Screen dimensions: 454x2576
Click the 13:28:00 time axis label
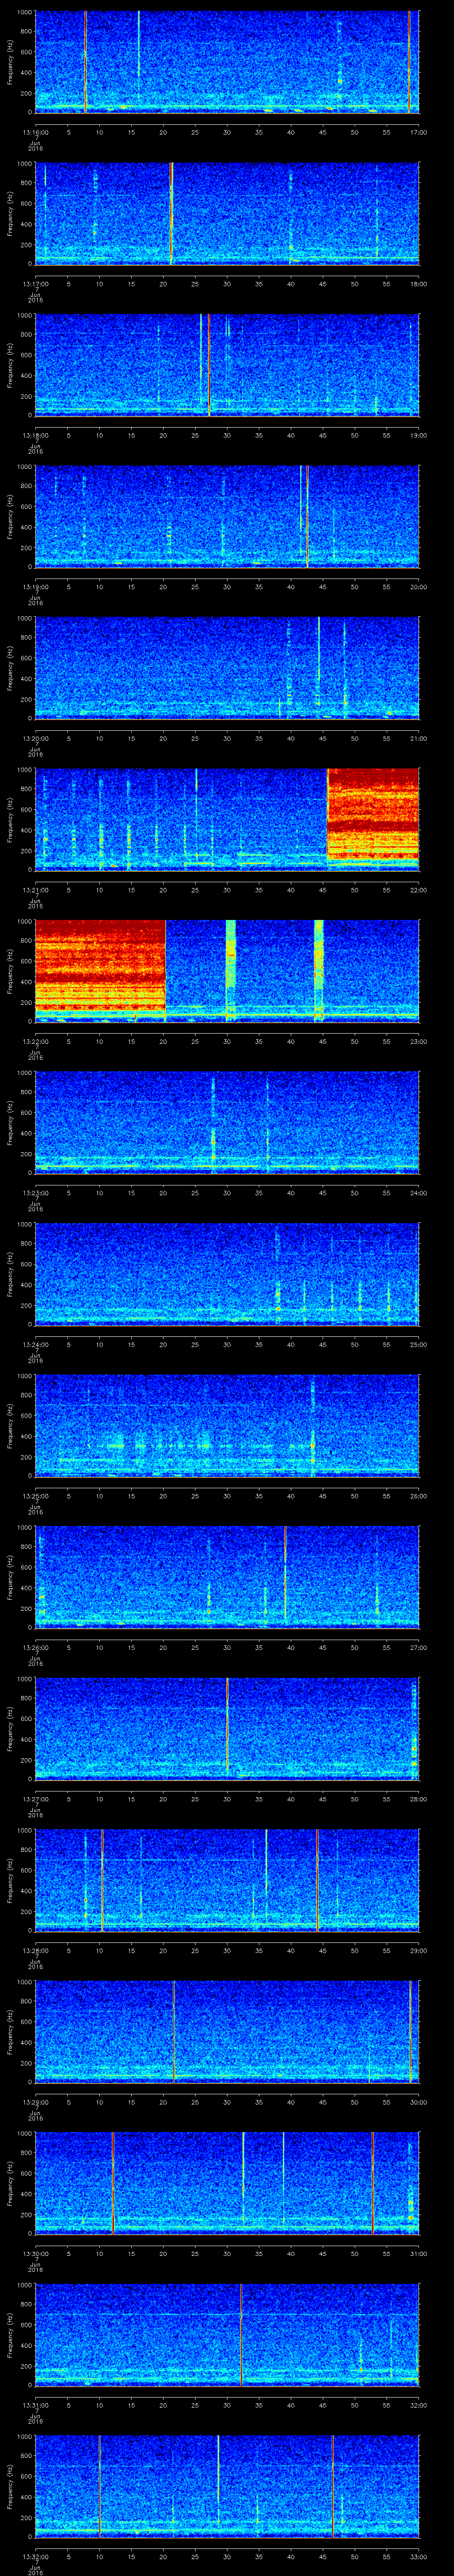tap(36, 1950)
